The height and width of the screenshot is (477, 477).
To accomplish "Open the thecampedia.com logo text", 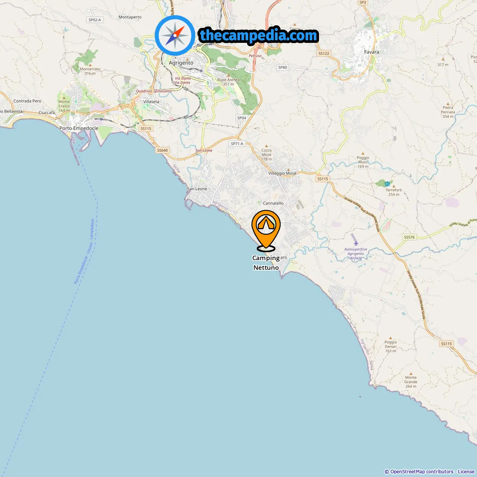I will coord(259,36).
